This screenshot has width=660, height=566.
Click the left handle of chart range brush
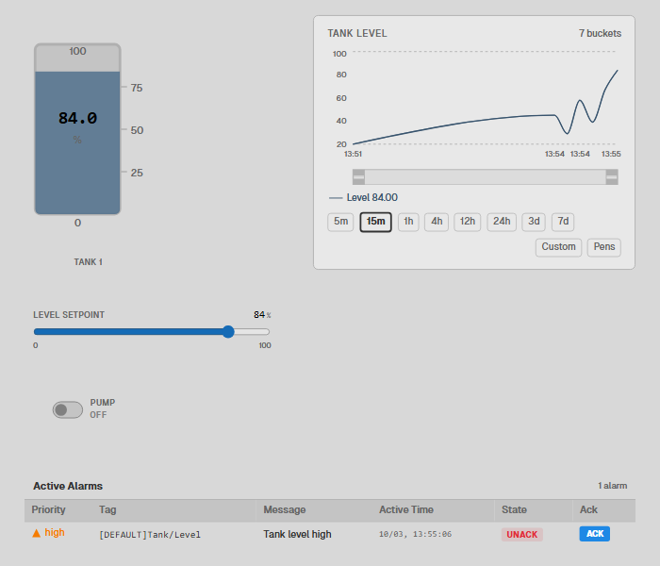click(358, 177)
